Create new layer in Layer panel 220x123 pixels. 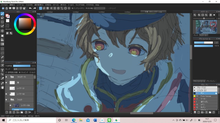7,112
